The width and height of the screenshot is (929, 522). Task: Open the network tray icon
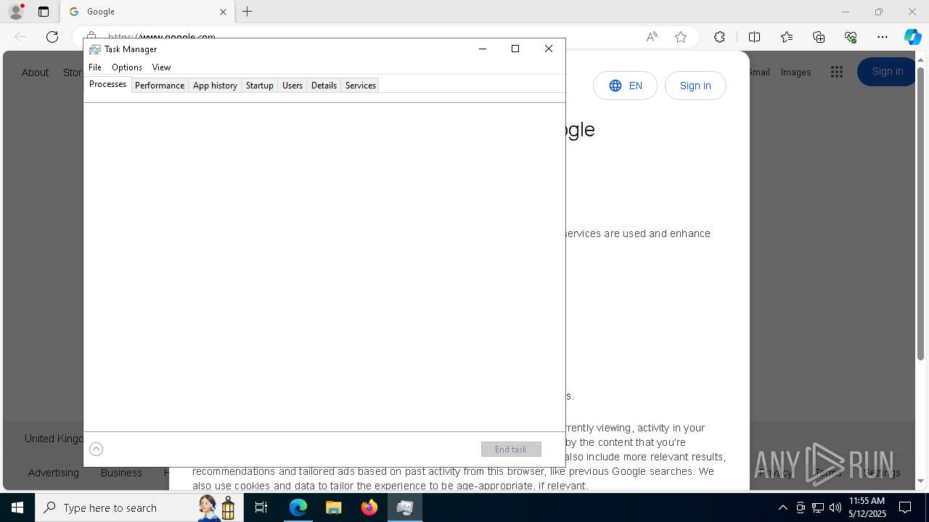coord(818,507)
